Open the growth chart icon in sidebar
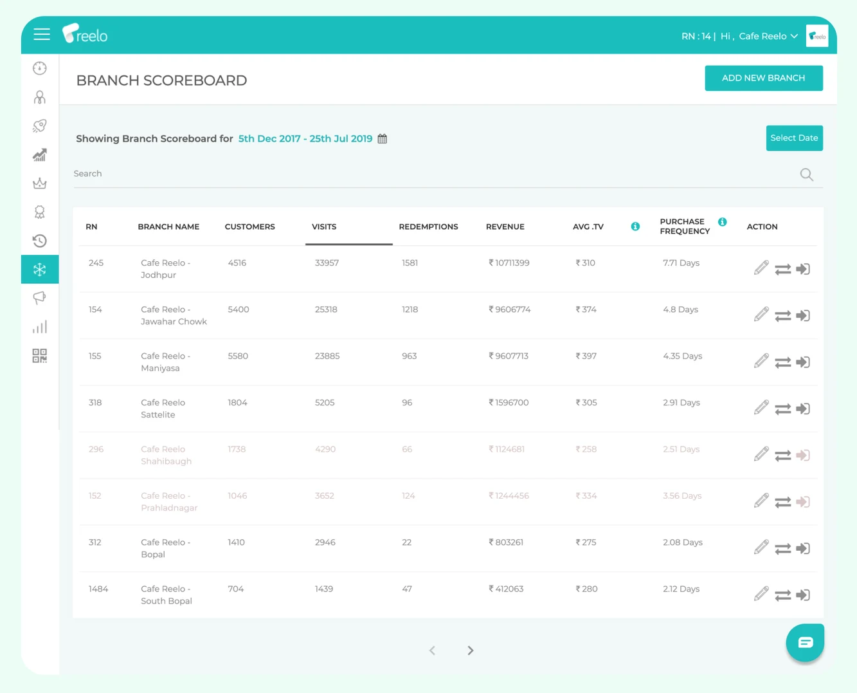Viewport: 857px width, 693px height. point(40,155)
